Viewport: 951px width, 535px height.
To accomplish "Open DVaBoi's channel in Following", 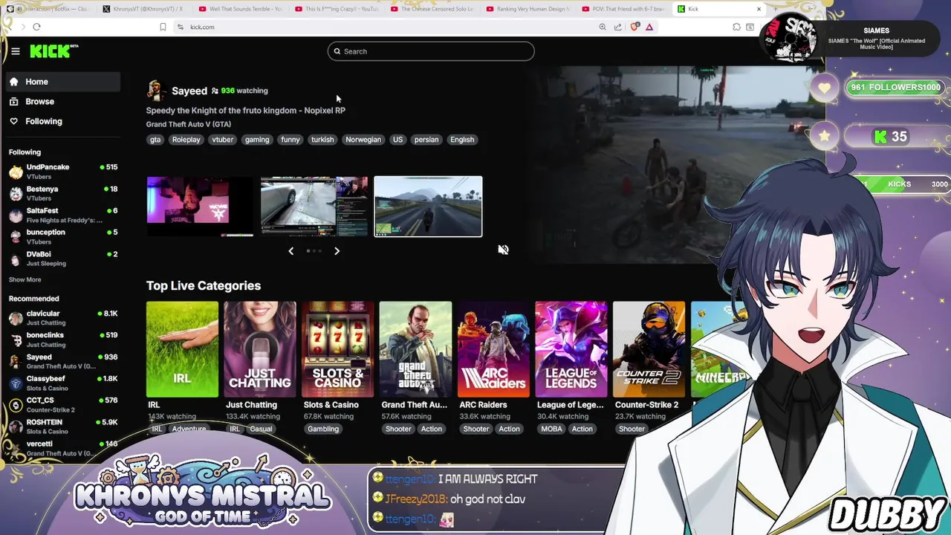I will [62, 258].
